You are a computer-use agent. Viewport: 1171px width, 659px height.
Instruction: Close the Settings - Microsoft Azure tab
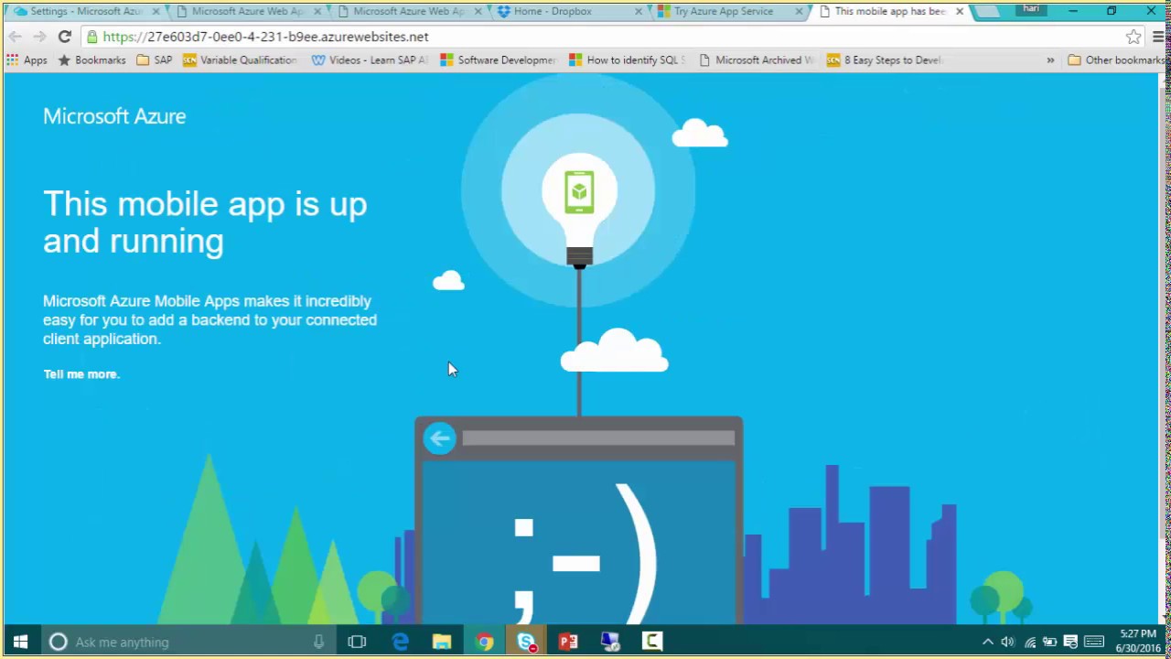(156, 11)
